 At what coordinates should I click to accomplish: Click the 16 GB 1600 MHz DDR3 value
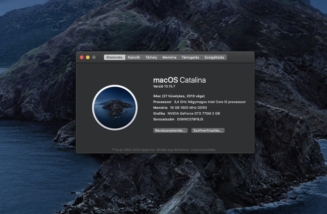coord(188,108)
